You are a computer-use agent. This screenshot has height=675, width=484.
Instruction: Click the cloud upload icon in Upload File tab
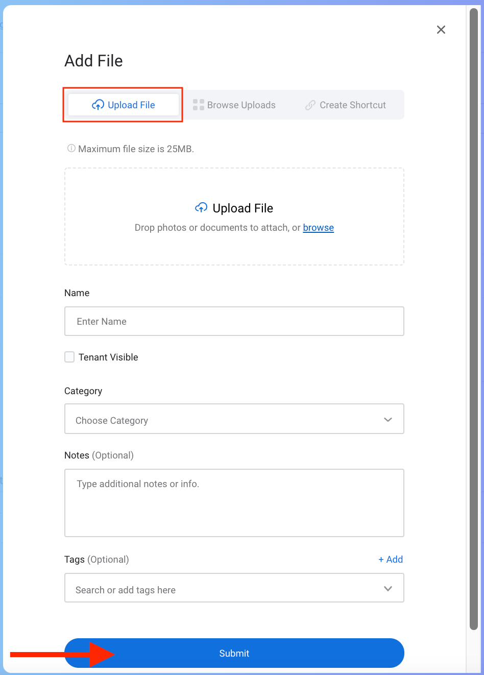98,105
